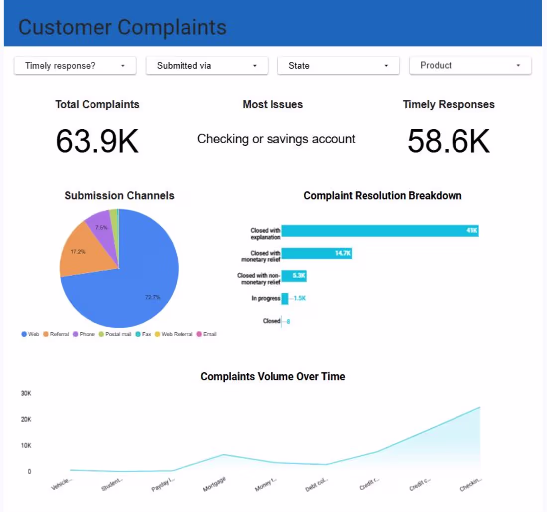The image size is (547, 512).
Task: Click the Web legend color dot
Action: pos(23,334)
